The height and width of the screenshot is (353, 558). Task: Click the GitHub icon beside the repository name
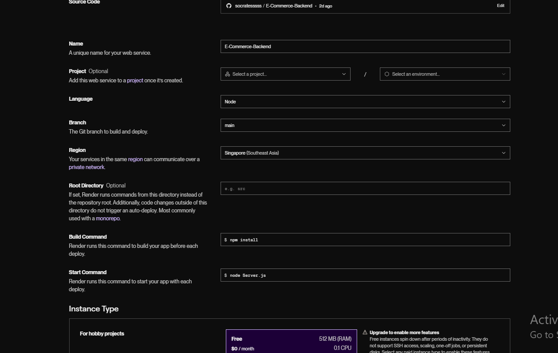(228, 6)
